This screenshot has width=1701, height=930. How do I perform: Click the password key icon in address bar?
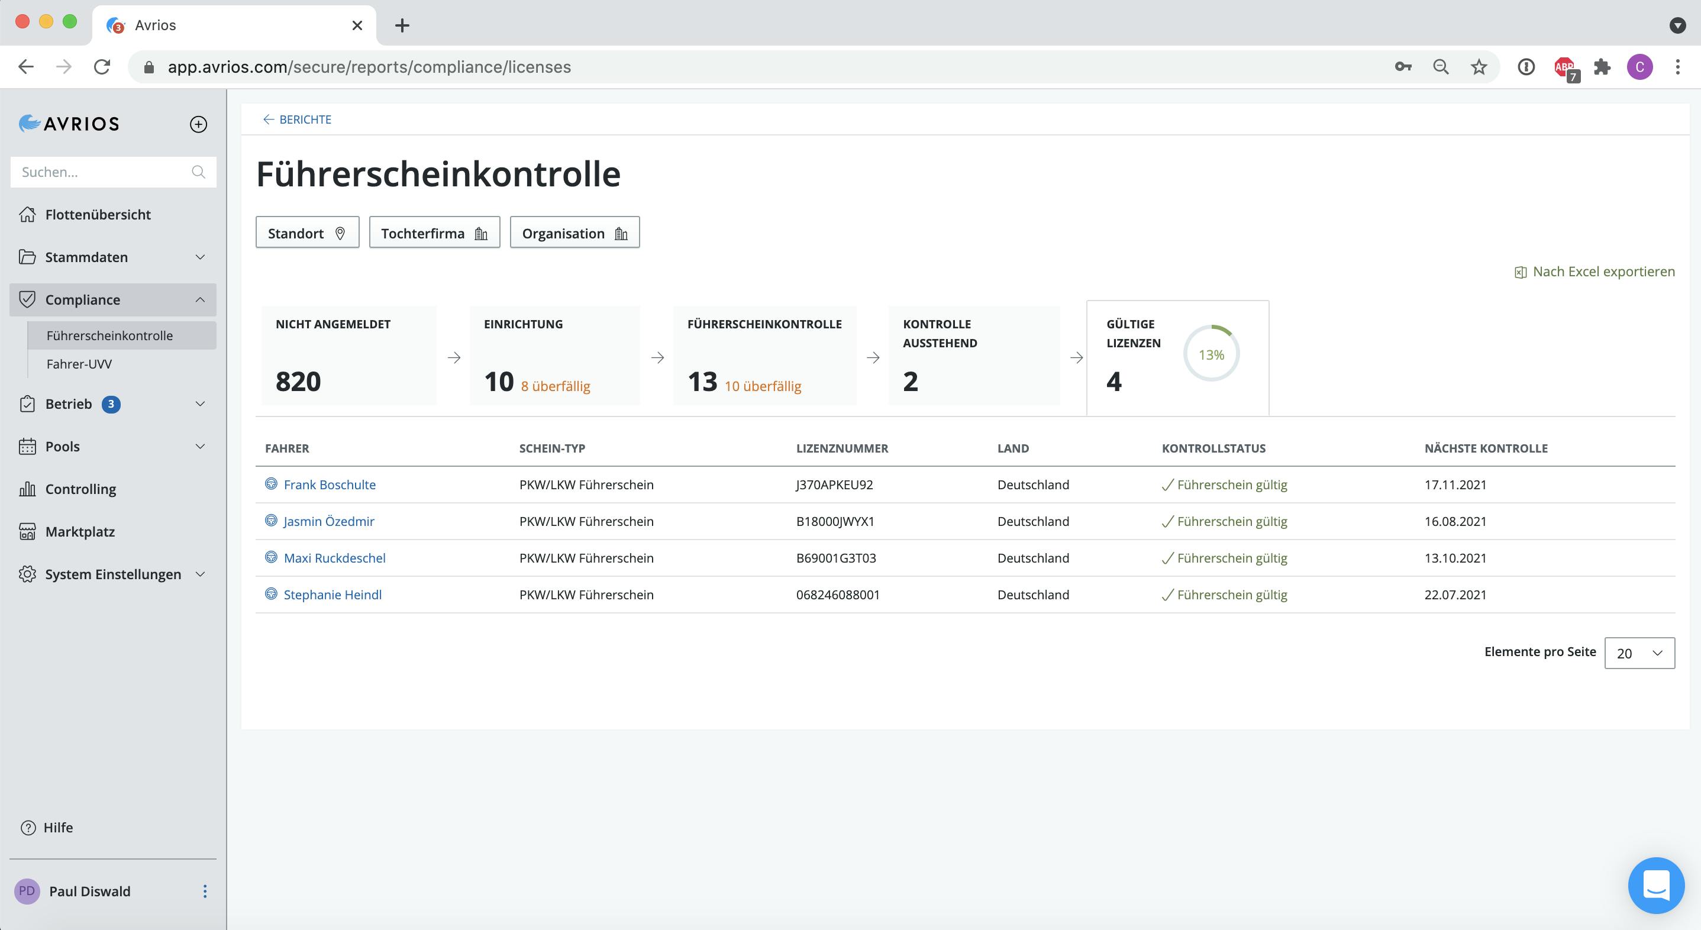point(1403,67)
